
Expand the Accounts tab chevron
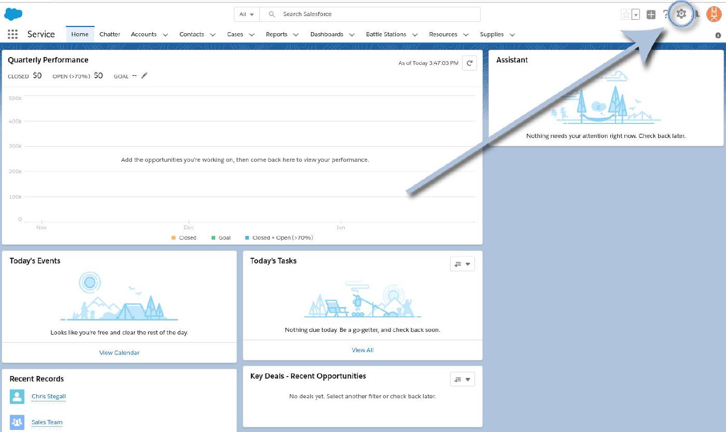[x=165, y=35]
